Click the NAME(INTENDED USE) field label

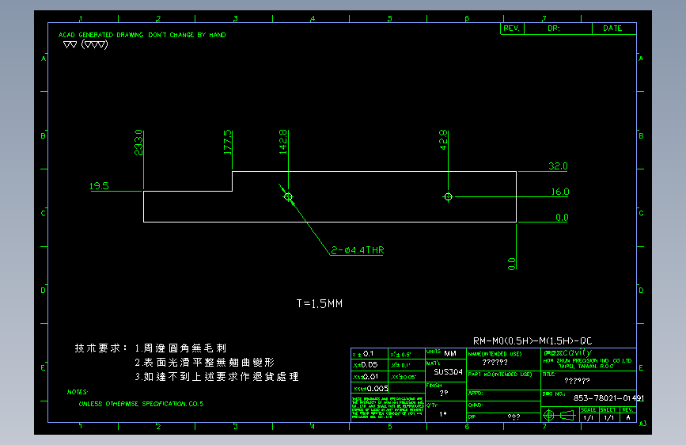point(495,354)
